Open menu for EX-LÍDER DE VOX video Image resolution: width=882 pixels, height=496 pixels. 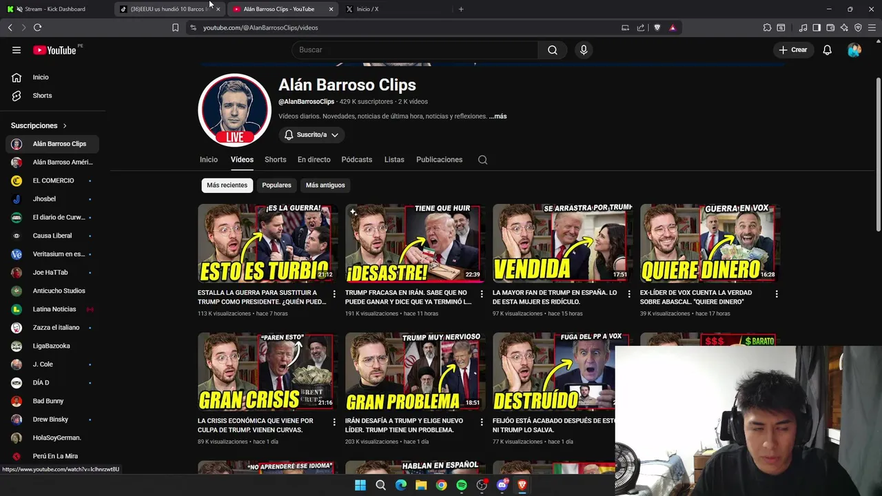click(x=777, y=293)
